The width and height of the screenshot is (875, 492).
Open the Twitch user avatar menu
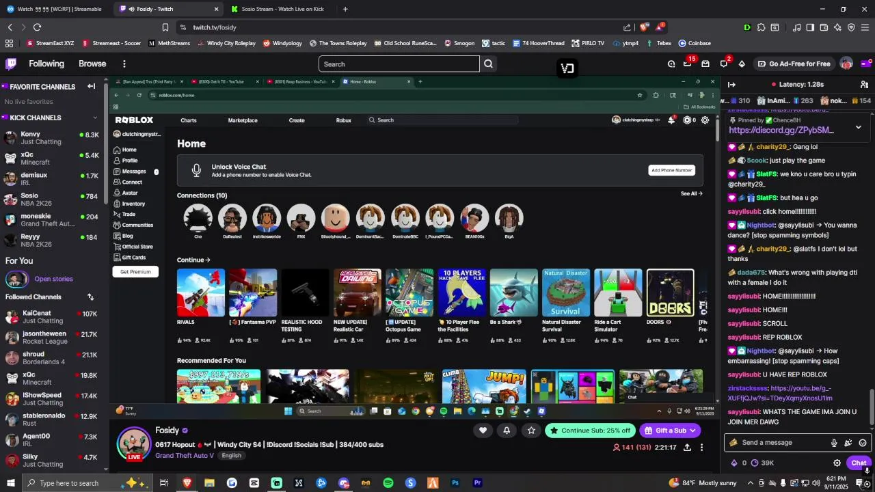pyautogui.click(x=846, y=64)
